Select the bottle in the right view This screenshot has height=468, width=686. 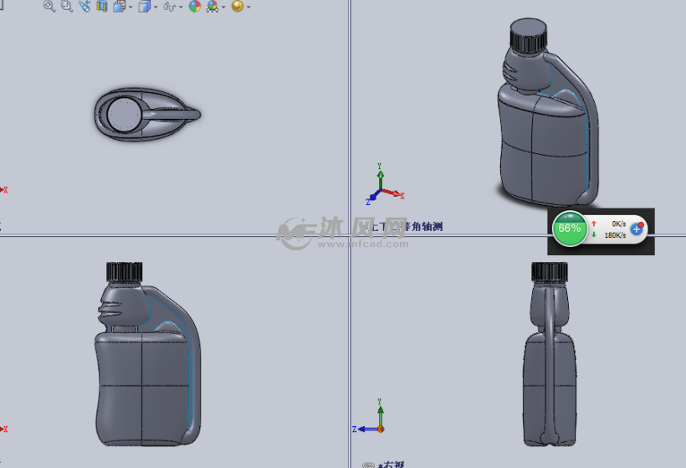[550, 355]
